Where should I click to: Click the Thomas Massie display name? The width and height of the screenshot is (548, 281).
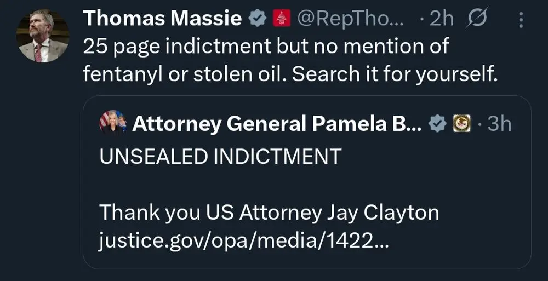[x=162, y=19]
